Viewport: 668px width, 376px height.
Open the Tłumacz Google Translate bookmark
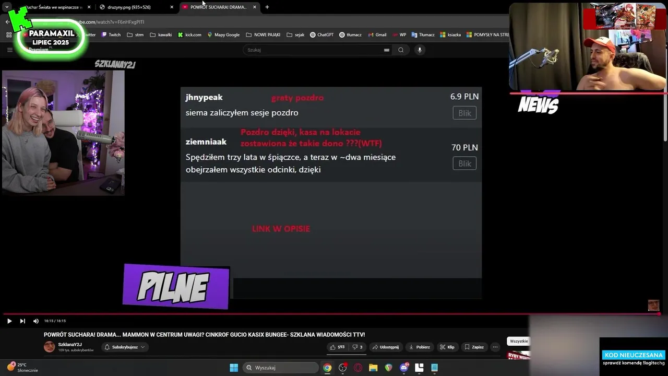[423, 35]
